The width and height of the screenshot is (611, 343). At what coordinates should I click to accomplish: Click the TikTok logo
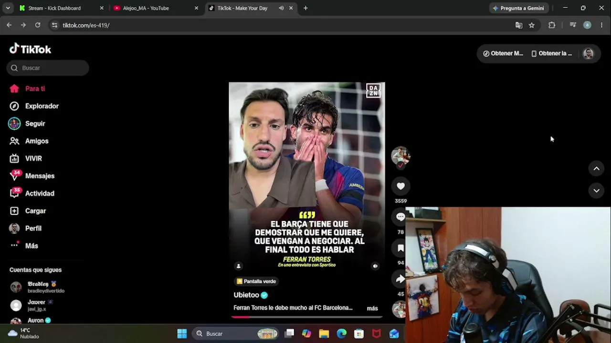30,49
